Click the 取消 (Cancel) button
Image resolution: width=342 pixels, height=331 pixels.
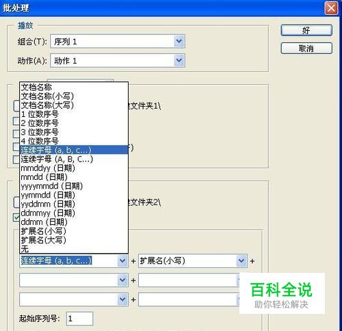tap(306, 49)
